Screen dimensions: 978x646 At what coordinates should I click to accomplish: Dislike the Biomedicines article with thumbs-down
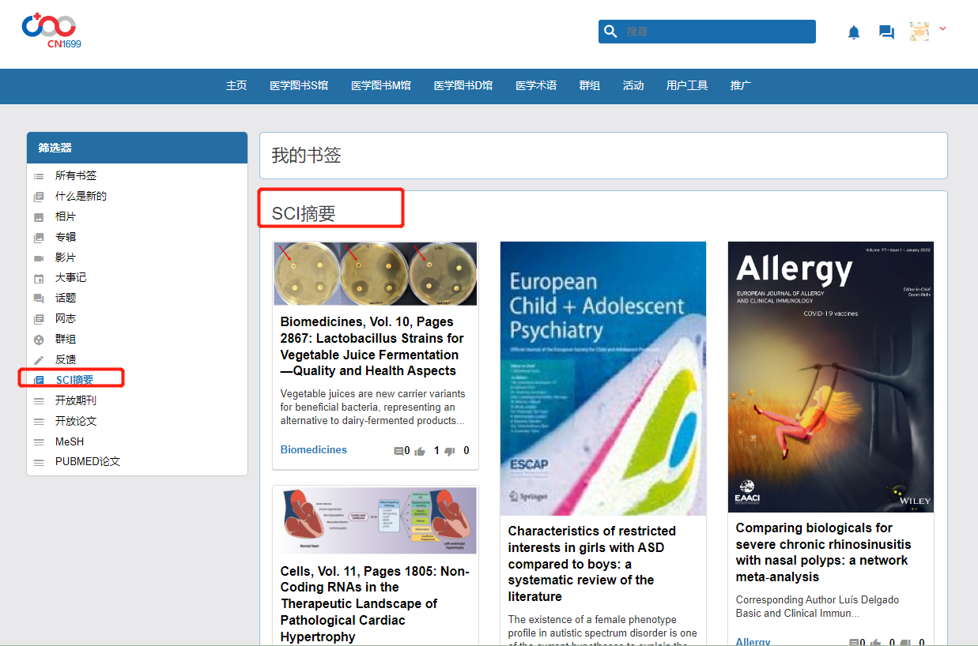(449, 451)
